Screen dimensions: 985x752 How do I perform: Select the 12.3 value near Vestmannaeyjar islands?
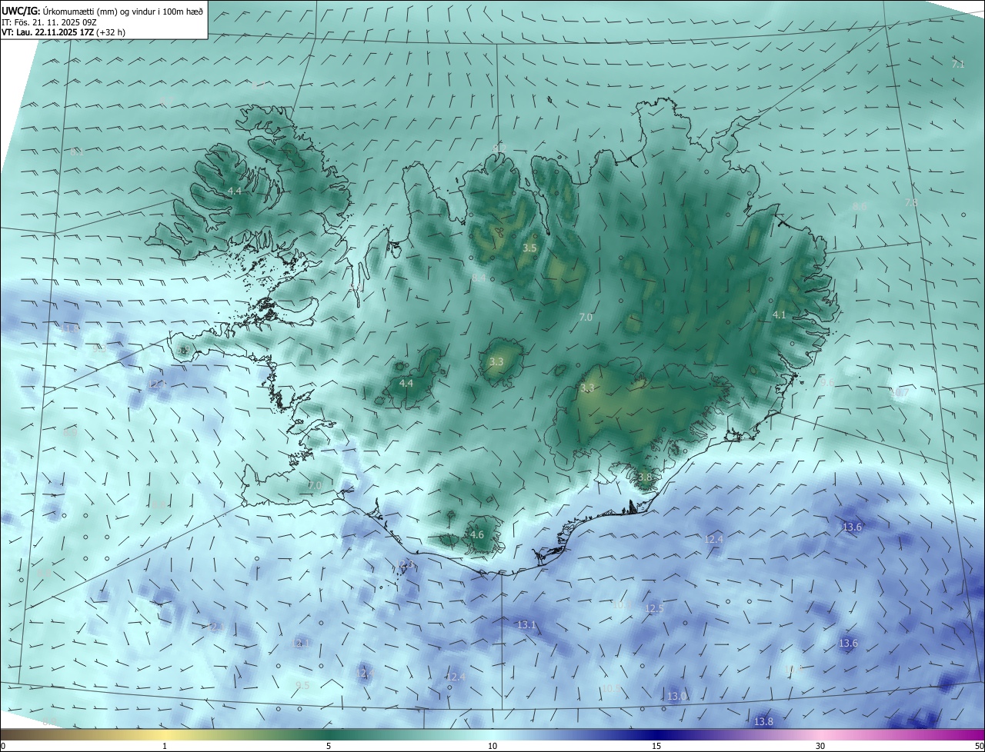[406, 565]
